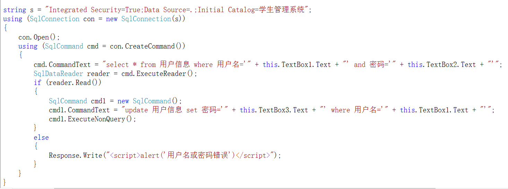Click the update query string literal
Image resolution: width=508 pixels, height=189 pixels.
(x=175, y=110)
